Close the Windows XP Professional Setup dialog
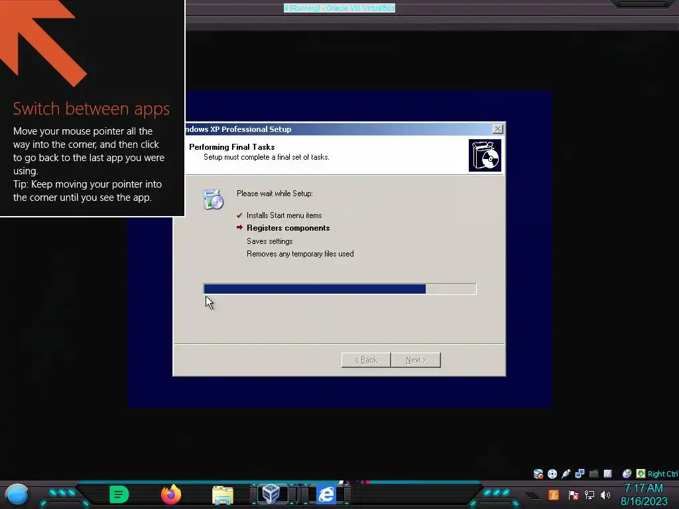 [x=497, y=129]
